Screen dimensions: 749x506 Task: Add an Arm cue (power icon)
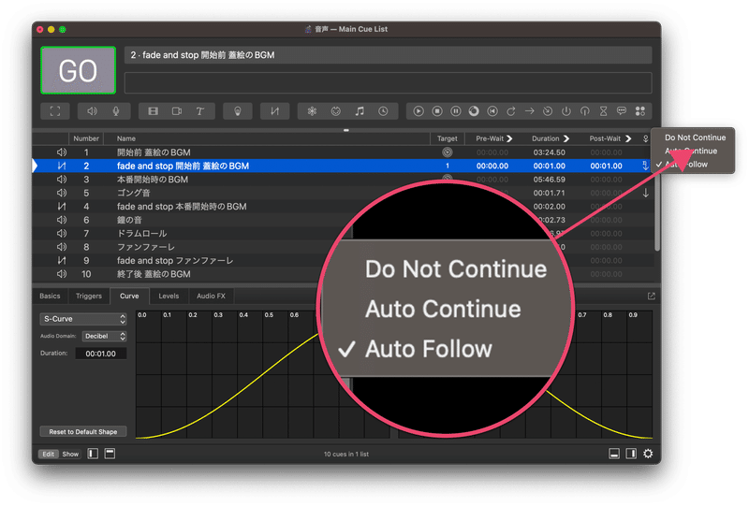[566, 111]
